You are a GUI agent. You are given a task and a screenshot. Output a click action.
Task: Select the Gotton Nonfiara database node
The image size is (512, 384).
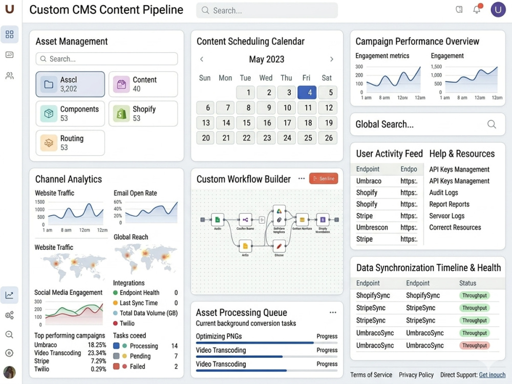(x=302, y=220)
